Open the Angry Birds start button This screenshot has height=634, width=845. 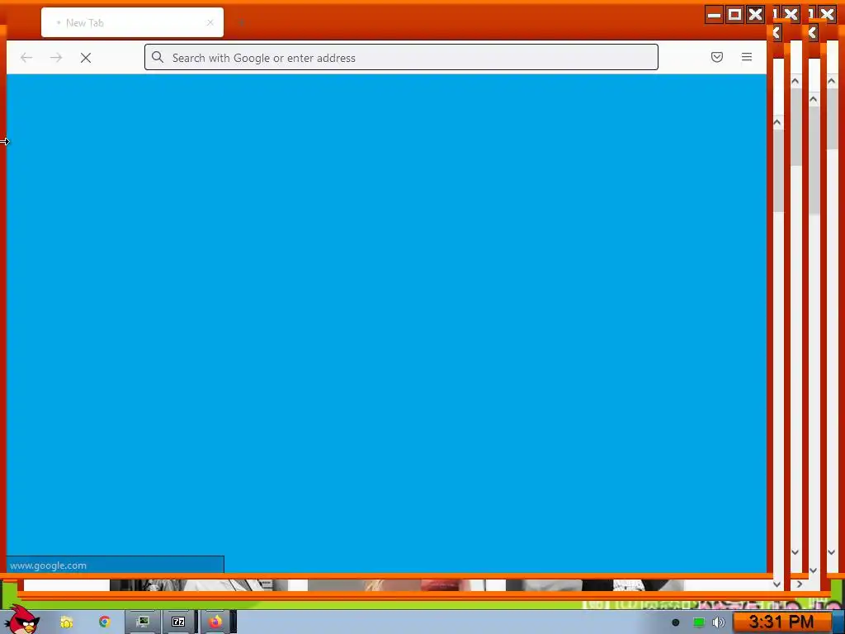(23, 619)
